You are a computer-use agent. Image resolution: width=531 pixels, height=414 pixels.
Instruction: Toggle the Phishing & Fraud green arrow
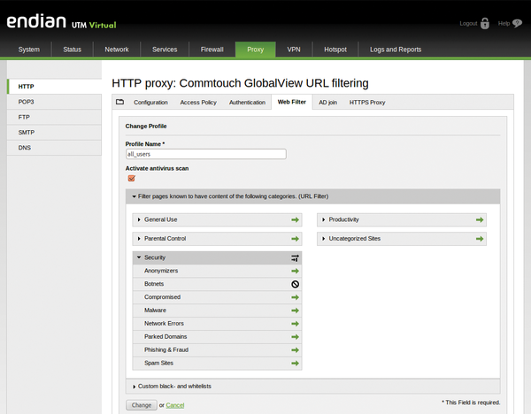(x=295, y=350)
